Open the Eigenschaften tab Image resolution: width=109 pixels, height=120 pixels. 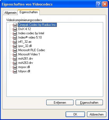(29, 12)
